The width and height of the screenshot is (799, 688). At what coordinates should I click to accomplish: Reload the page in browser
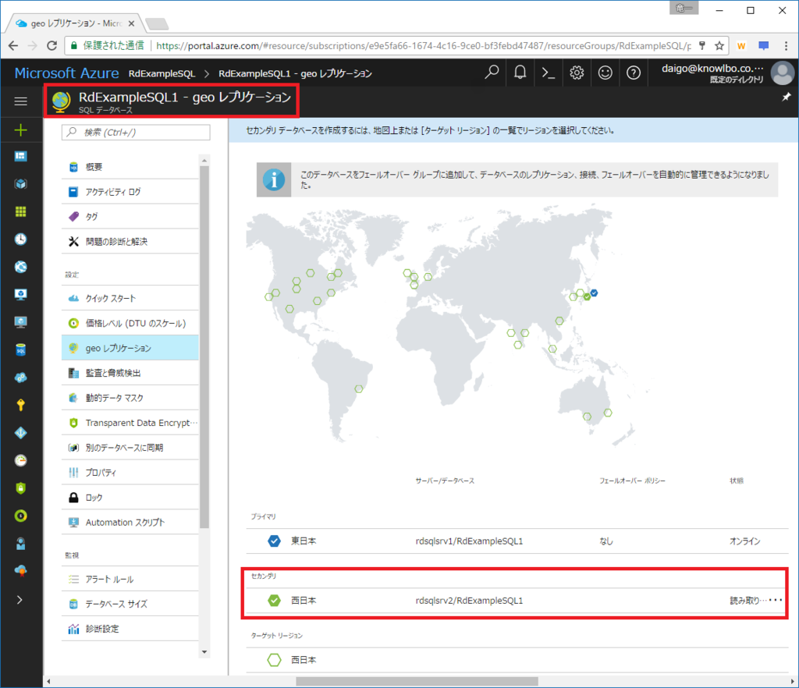coord(52,46)
